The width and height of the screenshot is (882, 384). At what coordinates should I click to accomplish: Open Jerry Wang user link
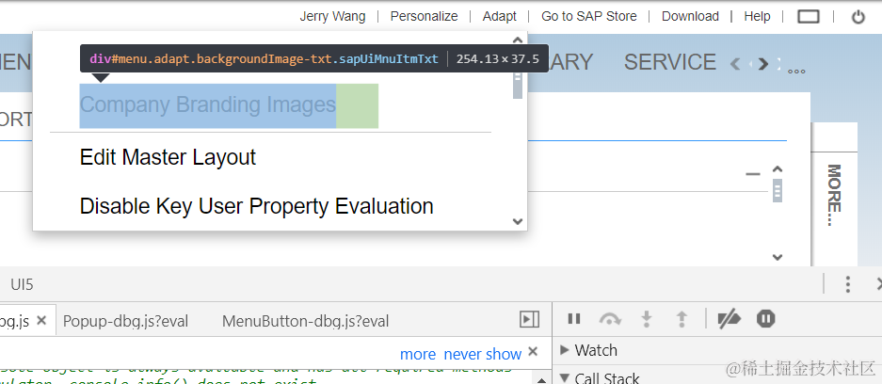point(332,16)
